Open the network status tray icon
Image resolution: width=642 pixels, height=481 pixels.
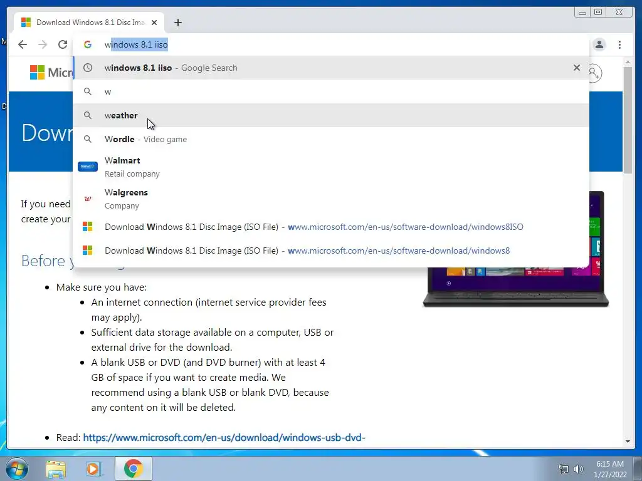tap(564, 470)
